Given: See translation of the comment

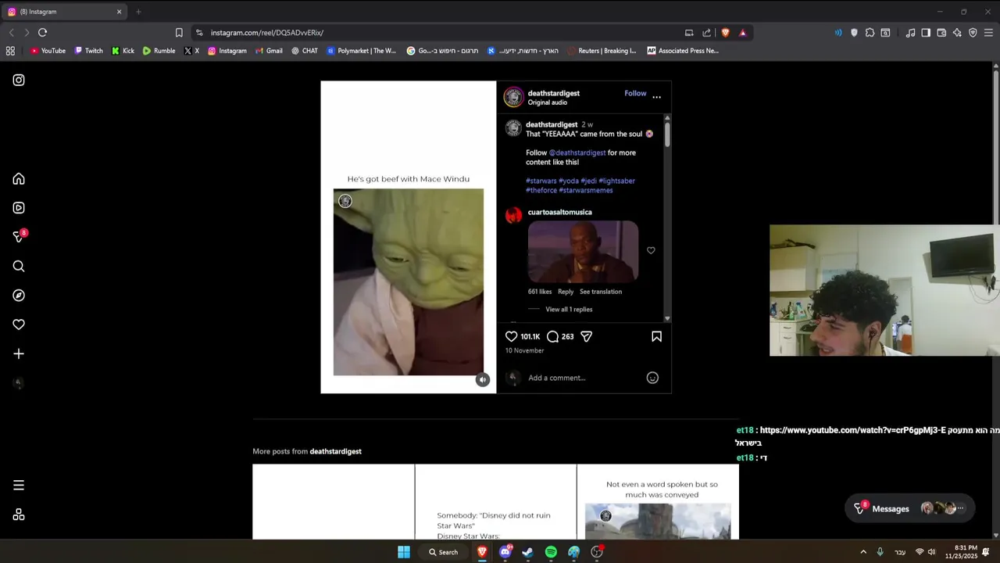Looking at the screenshot, I should 601,292.
